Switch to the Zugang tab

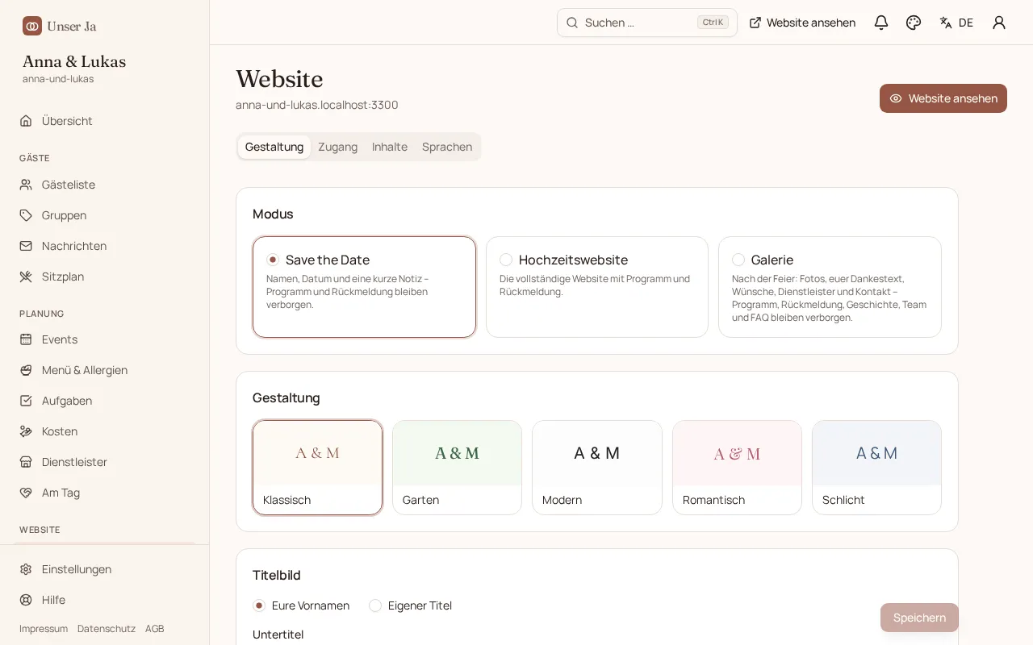337,147
